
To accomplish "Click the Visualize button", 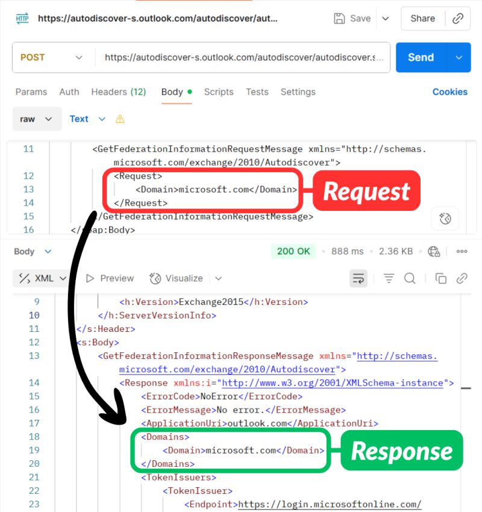I will (x=176, y=278).
